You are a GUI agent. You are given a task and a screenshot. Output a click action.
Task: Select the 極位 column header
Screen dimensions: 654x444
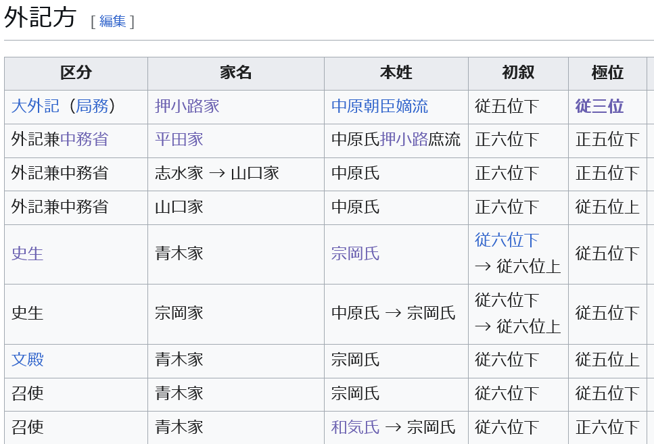pos(607,73)
